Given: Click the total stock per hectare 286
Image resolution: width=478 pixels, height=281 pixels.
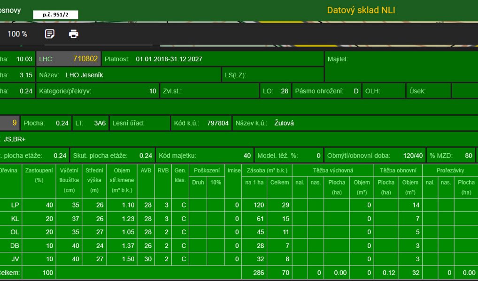Looking at the screenshot, I should coord(259,273).
